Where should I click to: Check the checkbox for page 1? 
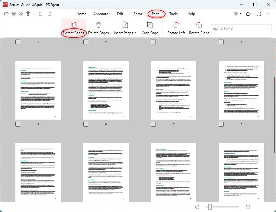(x=18, y=42)
